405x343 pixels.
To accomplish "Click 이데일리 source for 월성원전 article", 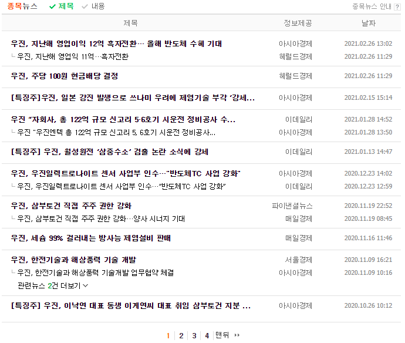I will (299, 152).
